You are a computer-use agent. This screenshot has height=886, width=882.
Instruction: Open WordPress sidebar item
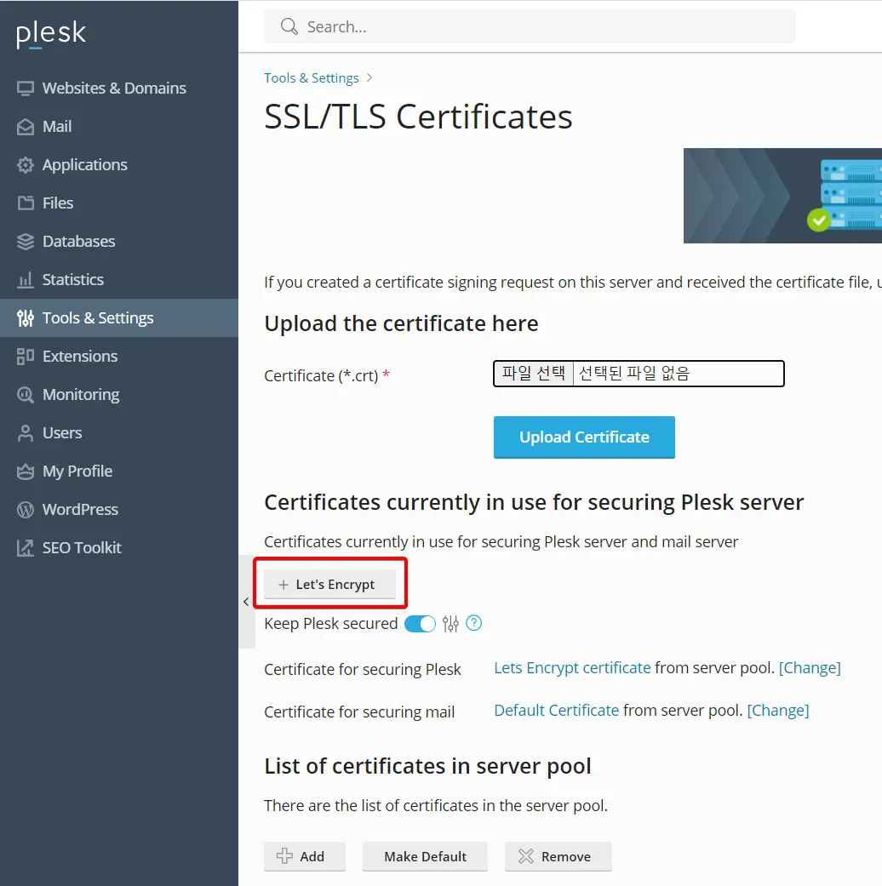pos(119,510)
